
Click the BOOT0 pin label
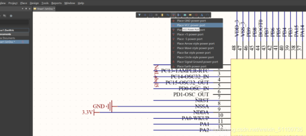(x=261, y=28)
